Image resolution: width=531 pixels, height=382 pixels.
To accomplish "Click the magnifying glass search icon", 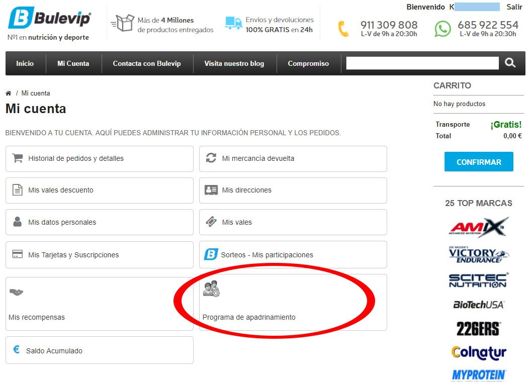I will click(510, 63).
